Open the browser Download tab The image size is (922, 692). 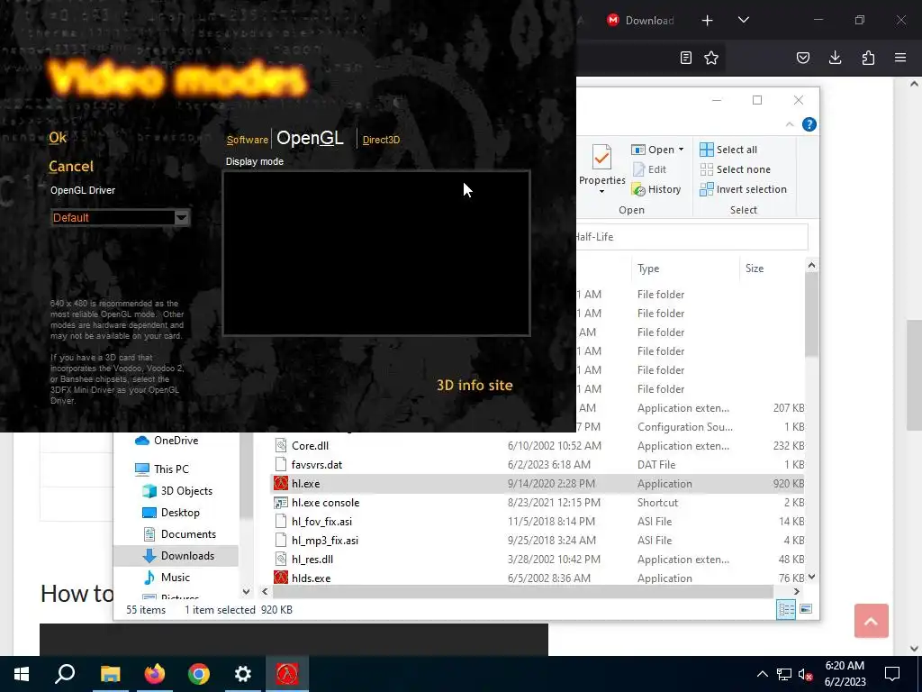(x=640, y=21)
